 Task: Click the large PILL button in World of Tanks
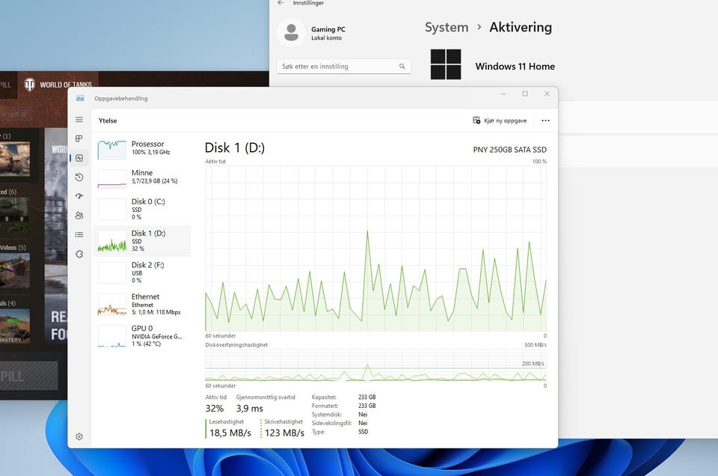[29, 376]
